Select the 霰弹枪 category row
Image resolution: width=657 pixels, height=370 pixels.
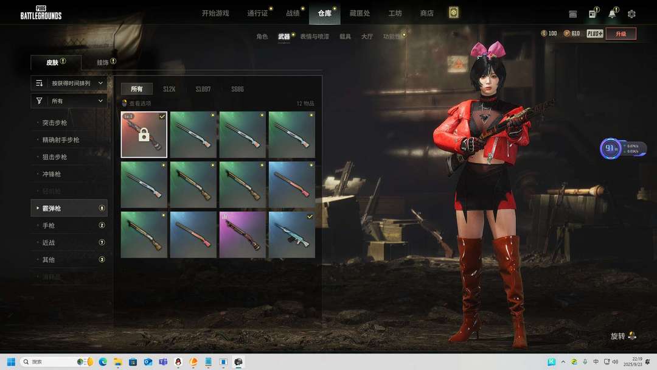click(x=69, y=208)
